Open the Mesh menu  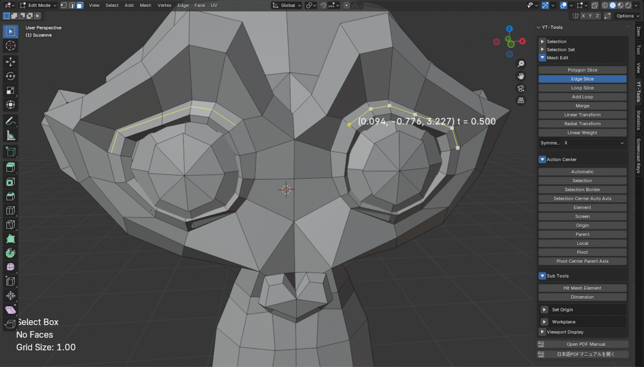pos(145,5)
